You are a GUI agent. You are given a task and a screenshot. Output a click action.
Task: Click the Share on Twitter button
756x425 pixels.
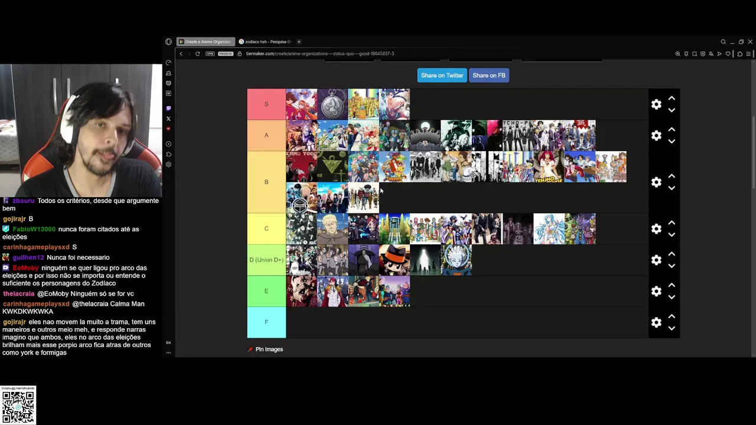[x=442, y=76]
